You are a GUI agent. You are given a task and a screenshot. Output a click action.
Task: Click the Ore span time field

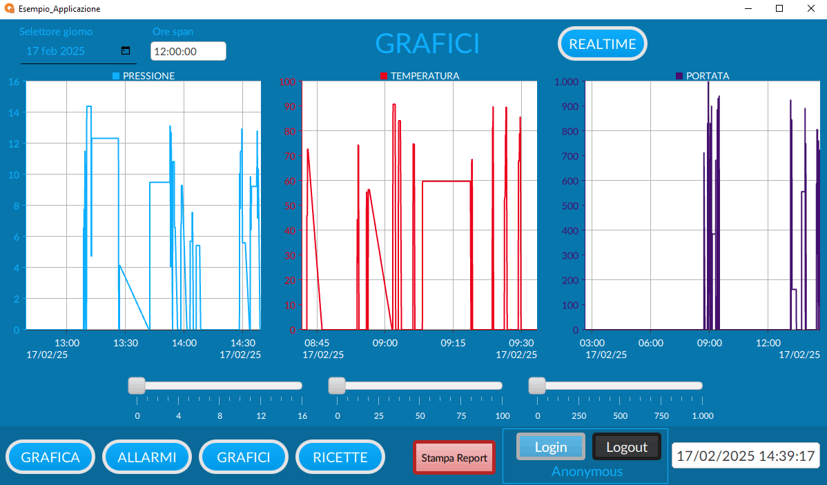pyautogui.click(x=188, y=51)
